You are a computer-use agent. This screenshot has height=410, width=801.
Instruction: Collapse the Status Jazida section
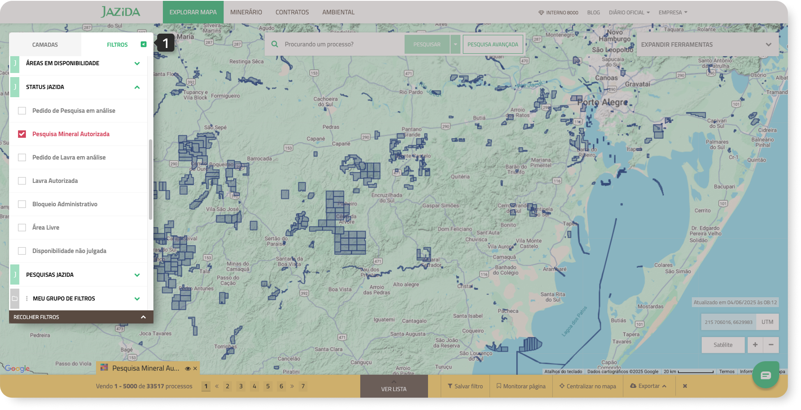[x=137, y=87]
